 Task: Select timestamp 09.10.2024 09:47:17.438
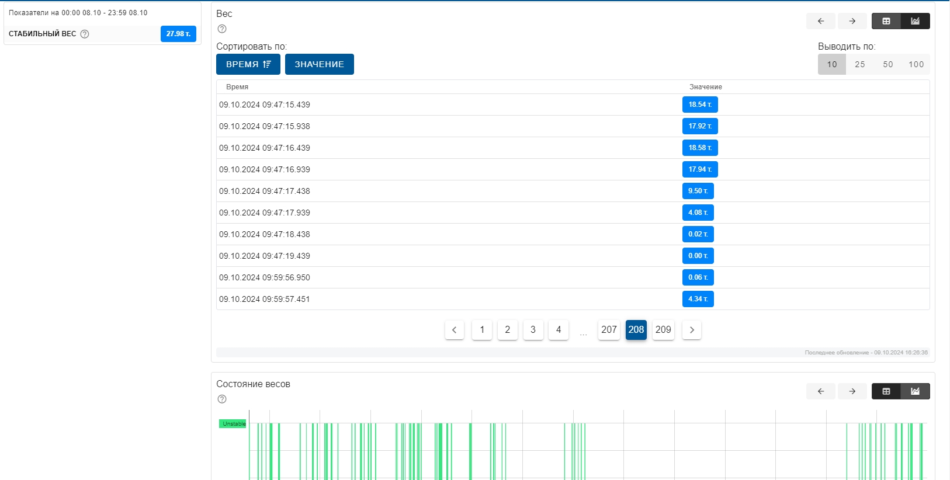265,191
